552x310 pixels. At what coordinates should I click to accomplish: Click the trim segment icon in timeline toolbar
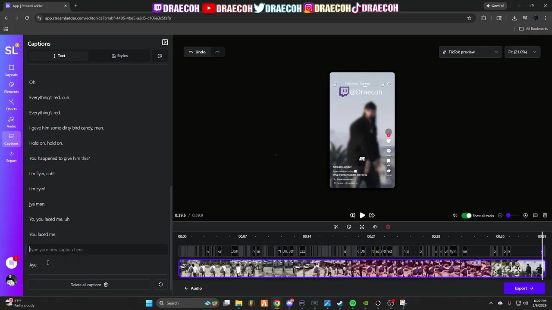point(375,227)
